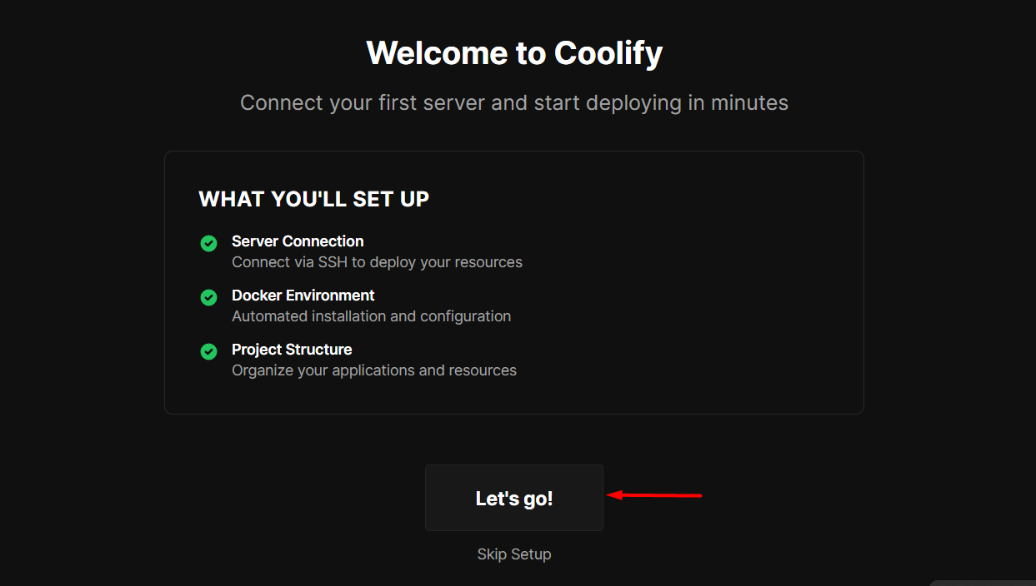Click the green checkmark beside Docker Environment
This screenshot has width=1036, height=586.
click(x=208, y=298)
